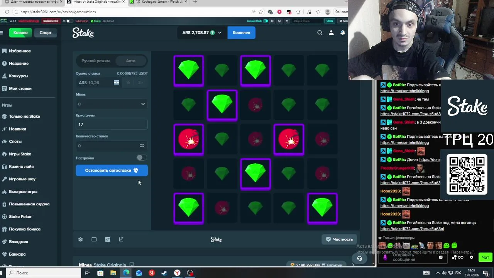Switch to Ручной режим tab
494x278 pixels.
(95, 61)
